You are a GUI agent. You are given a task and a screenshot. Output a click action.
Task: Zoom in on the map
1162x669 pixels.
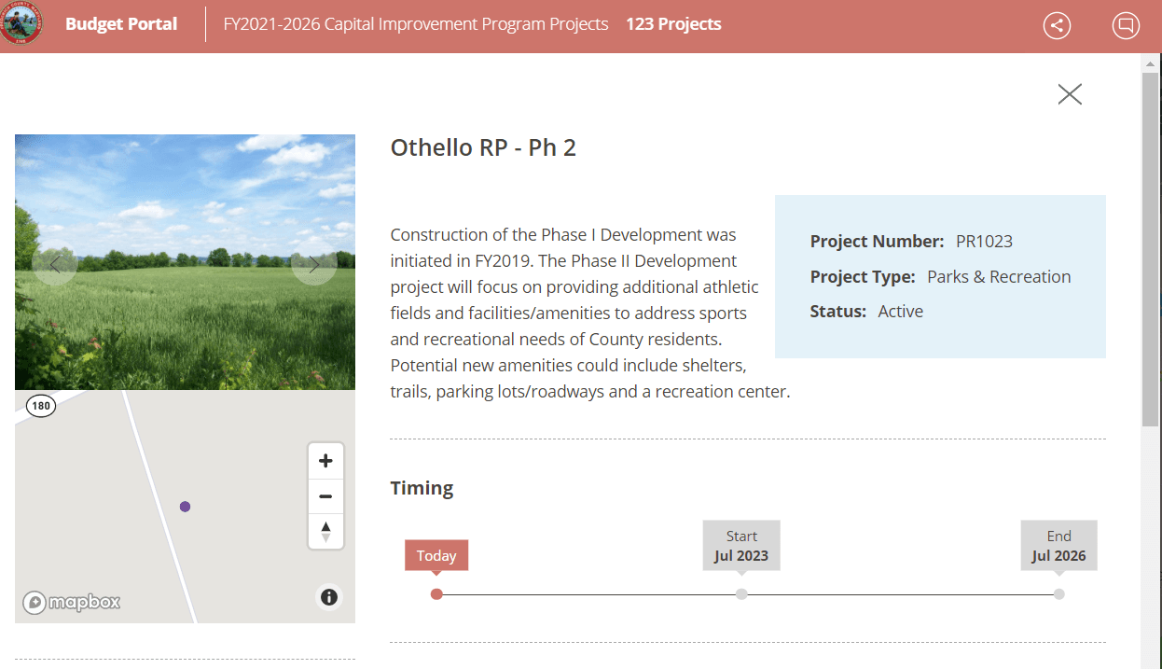pos(325,461)
